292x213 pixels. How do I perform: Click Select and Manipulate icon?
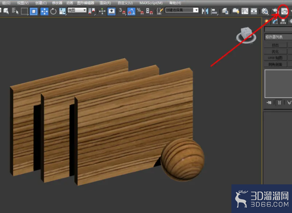coord(102,11)
